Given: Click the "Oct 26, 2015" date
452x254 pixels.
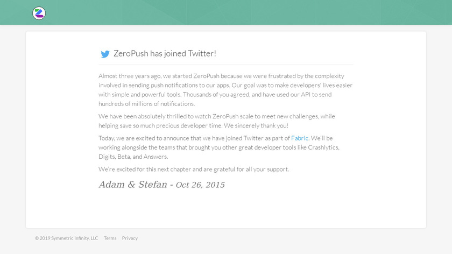Looking at the screenshot, I should [200, 185].
